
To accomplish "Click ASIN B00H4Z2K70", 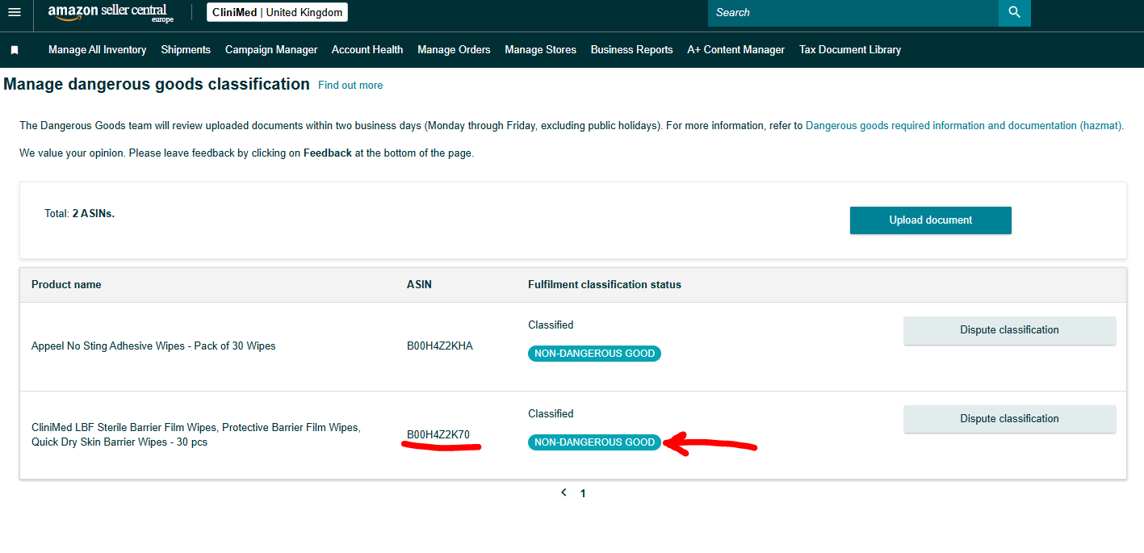I will tap(438, 435).
